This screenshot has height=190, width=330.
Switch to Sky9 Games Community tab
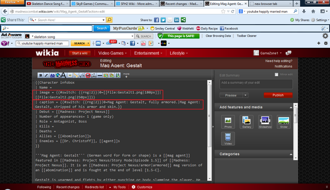click(x=92, y=4)
